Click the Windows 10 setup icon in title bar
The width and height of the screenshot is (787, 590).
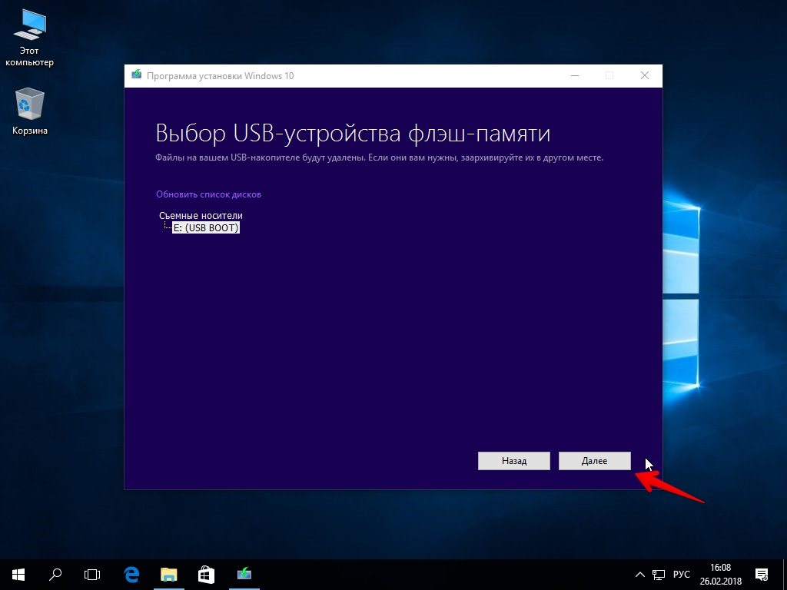(136, 75)
